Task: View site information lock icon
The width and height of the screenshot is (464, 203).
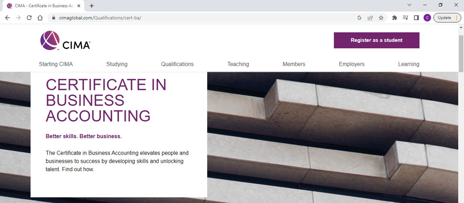Action: click(54, 18)
